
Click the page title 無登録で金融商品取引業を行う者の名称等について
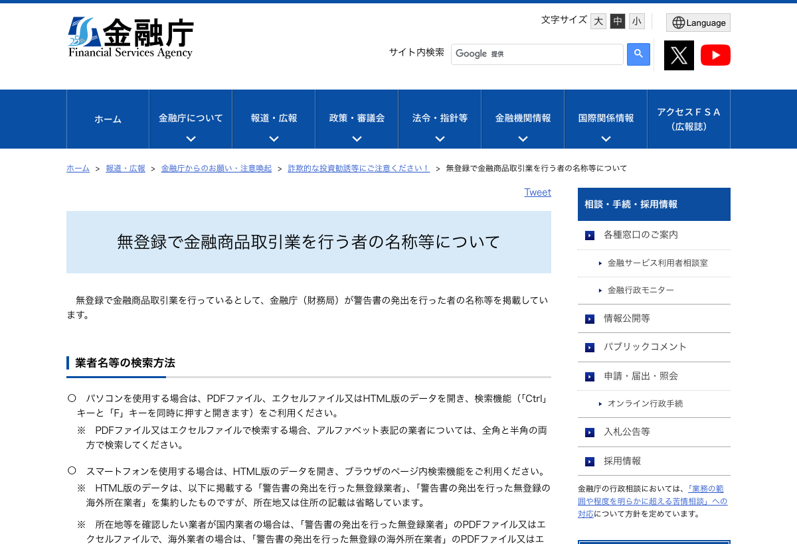(309, 242)
